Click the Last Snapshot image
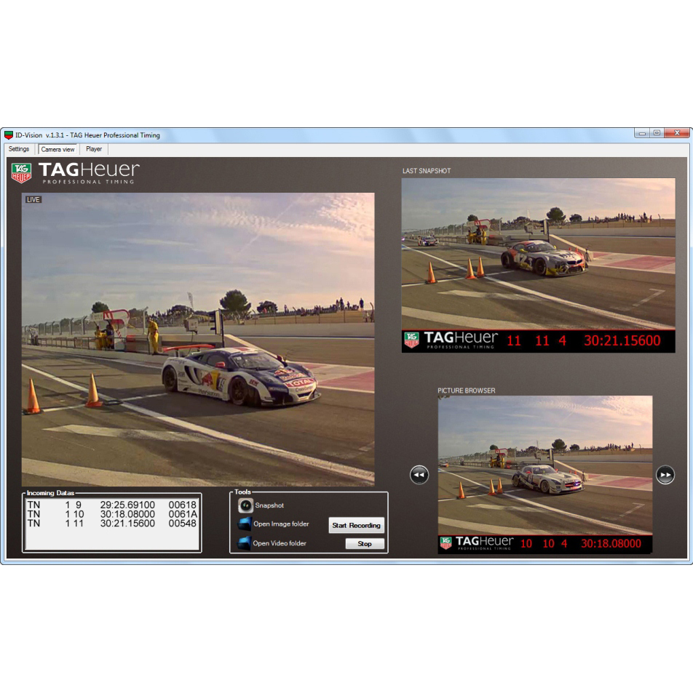The height and width of the screenshot is (693, 693). (x=538, y=265)
